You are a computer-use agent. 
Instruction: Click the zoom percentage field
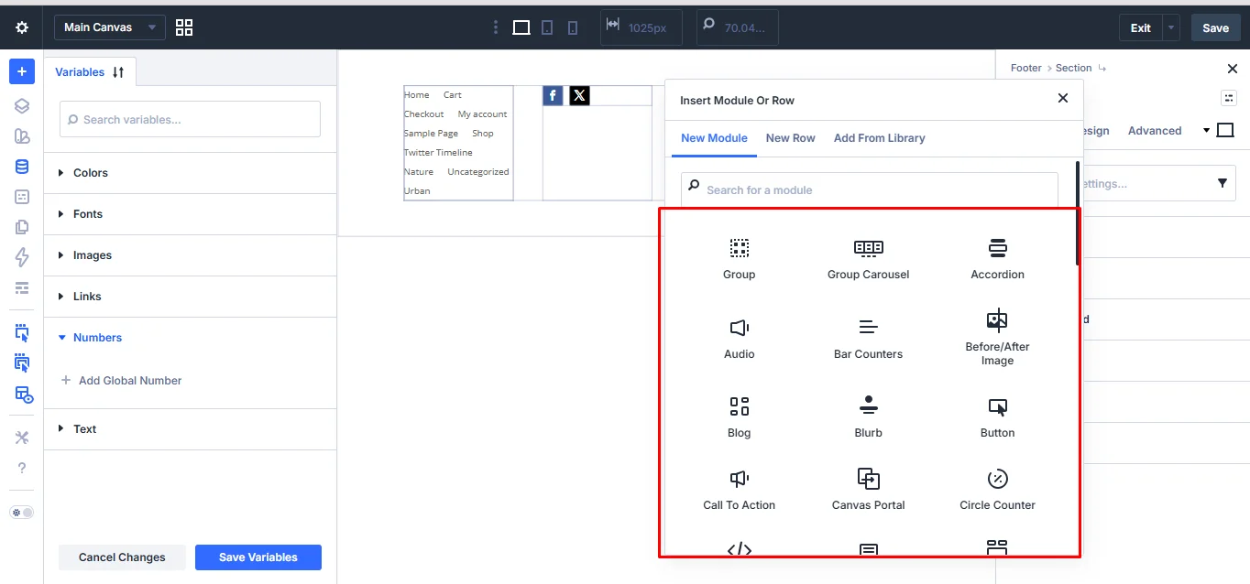[738, 27]
